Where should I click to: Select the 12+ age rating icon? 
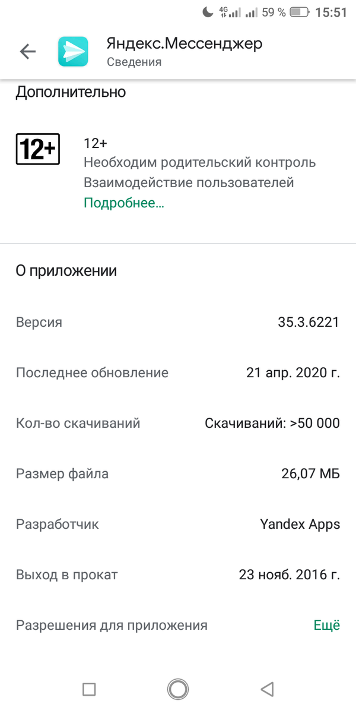point(37,149)
